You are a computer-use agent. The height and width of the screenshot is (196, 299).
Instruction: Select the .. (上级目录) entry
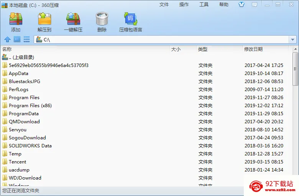tap(21, 57)
